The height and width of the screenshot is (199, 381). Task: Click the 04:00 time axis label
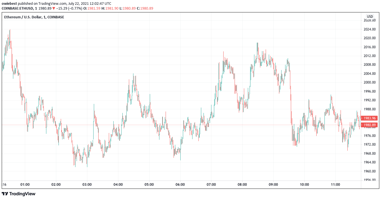tap(118, 185)
